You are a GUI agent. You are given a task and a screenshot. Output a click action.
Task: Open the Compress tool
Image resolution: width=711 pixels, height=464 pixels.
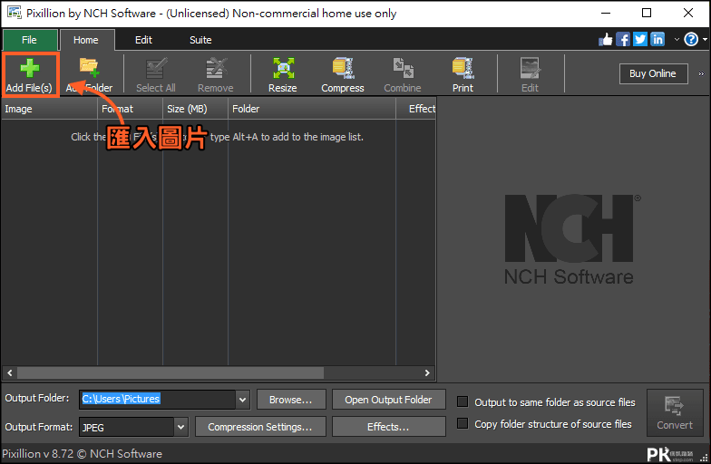pos(343,74)
